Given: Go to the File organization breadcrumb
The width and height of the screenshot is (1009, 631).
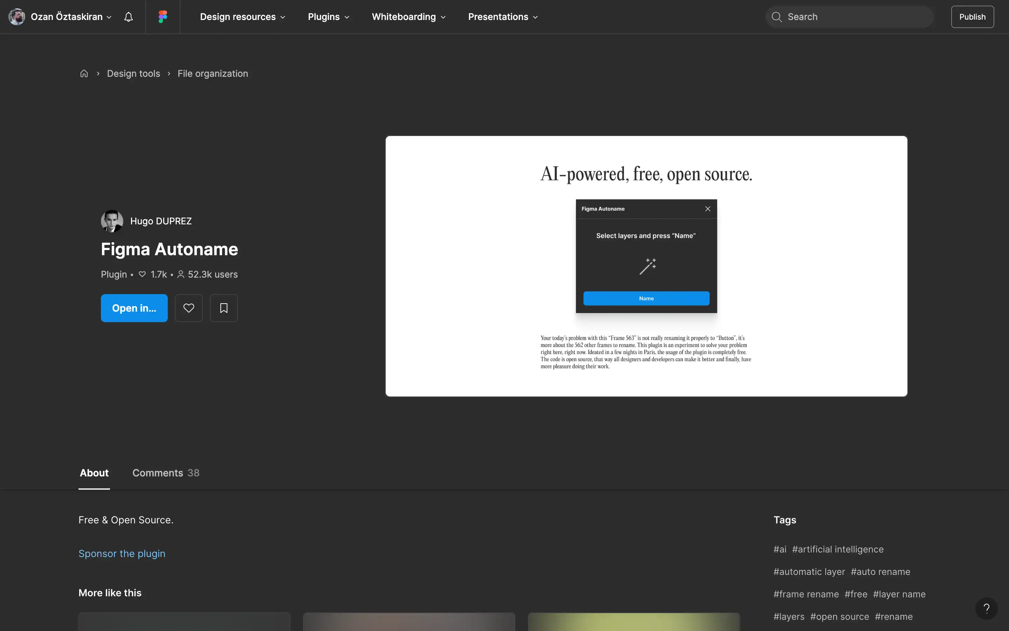Looking at the screenshot, I should coord(213,74).
